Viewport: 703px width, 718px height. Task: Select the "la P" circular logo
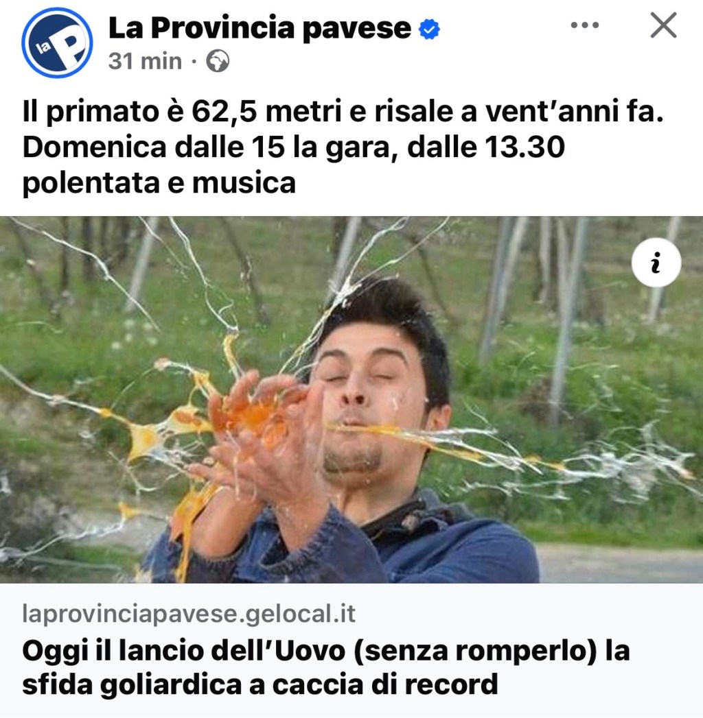point(57,43)
